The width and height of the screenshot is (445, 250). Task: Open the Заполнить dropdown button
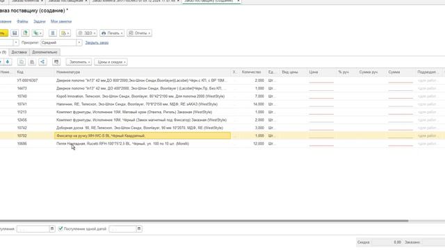click(x=79, y=62)
